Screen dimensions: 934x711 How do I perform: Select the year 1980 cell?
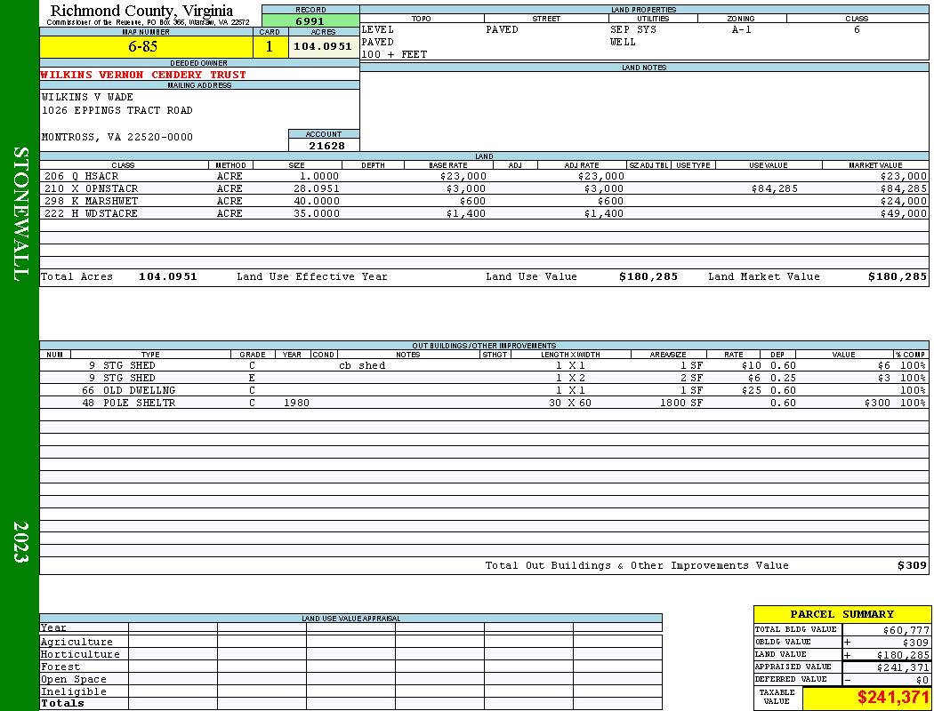pos(296,403)
